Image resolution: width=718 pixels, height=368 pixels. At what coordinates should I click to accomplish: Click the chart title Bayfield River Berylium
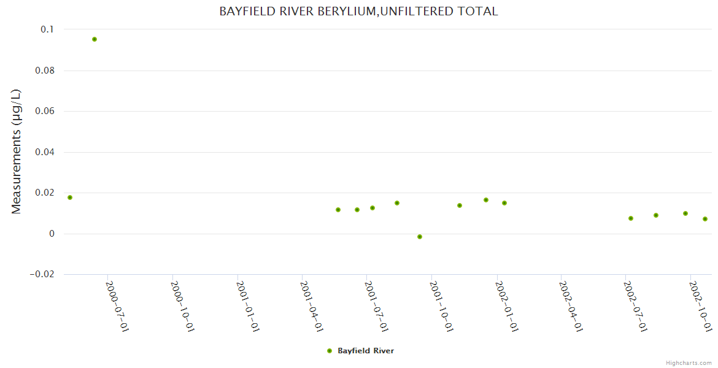(x=358, y=12)
